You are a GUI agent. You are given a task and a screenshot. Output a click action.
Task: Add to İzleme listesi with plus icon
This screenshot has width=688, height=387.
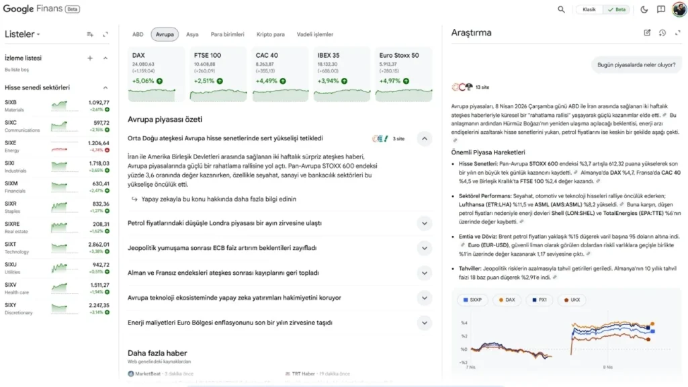[90, 58]
